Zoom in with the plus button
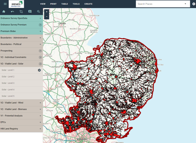Image resolution: width=196 pixels, height=143 pixels. pos(47,12)
